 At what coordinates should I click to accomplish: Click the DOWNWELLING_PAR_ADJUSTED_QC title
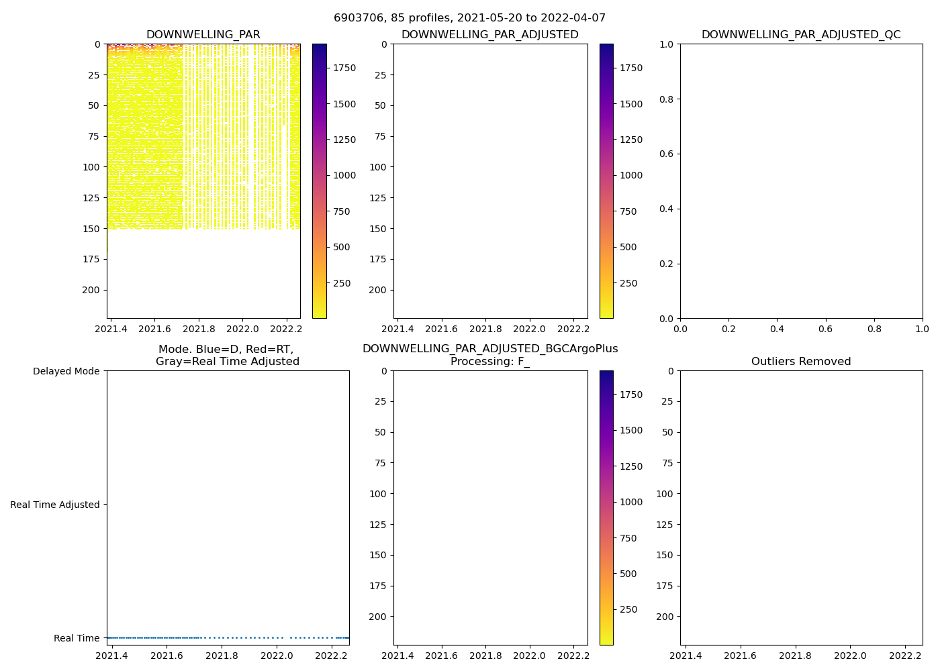pyautogui.click(x=801, y=35)
